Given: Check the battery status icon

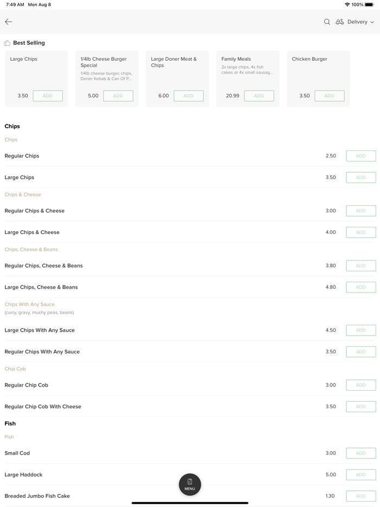Looking at the screenshot, I should (x=370, y=4).
